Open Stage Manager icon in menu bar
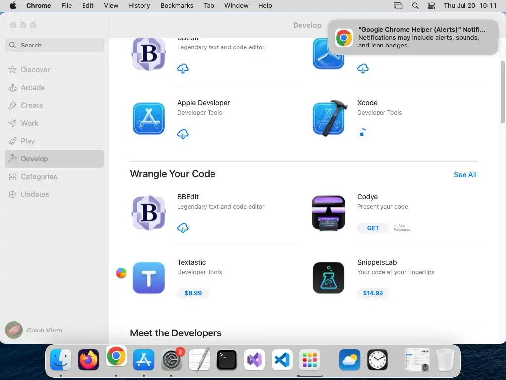The height and width of the screenshot is (380, 506). tap(398, 6)
